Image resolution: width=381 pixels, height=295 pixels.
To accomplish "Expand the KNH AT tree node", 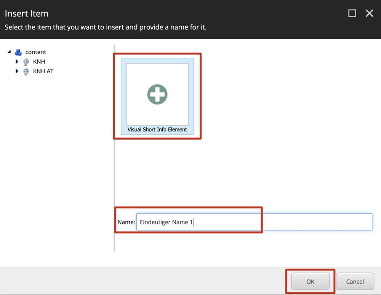I will pyautogui.click(x=17, y=71).
